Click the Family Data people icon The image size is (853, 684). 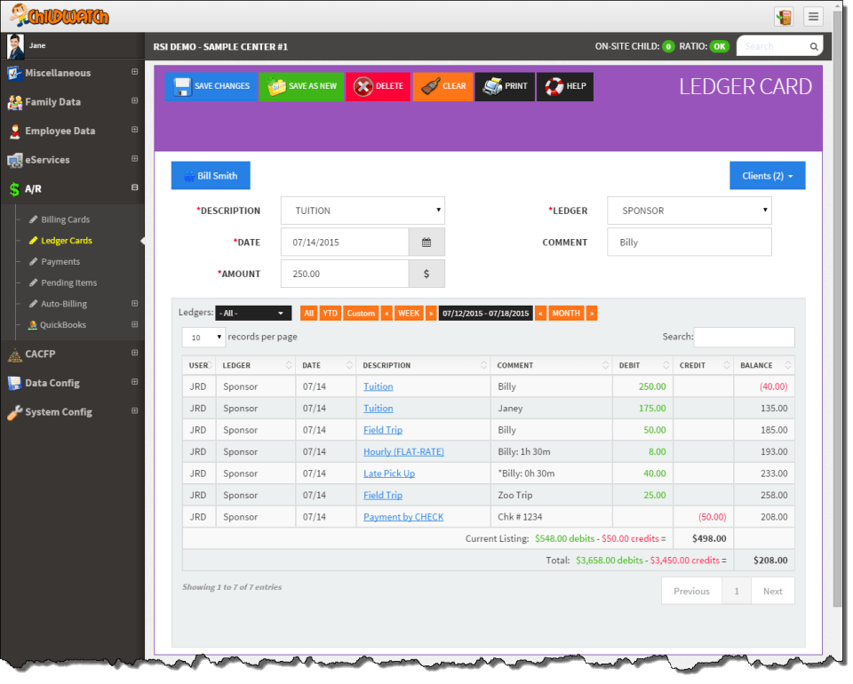click(x=15, y=101)
